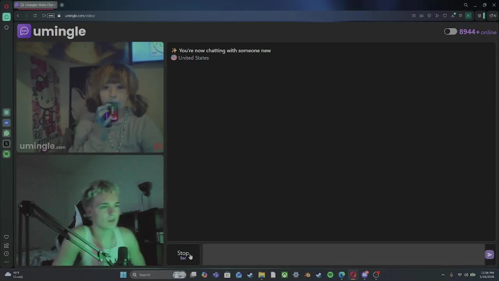
Task: Open the downloads panel
Action: 453,16
